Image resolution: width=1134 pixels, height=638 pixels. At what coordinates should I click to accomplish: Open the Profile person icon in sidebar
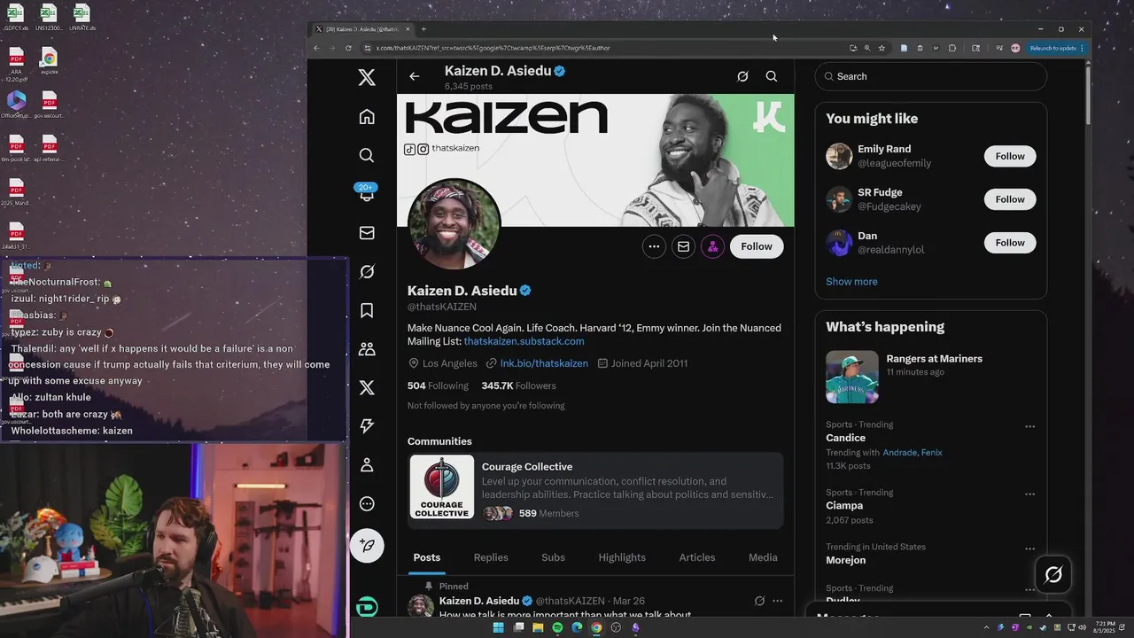tap(367, 465)
